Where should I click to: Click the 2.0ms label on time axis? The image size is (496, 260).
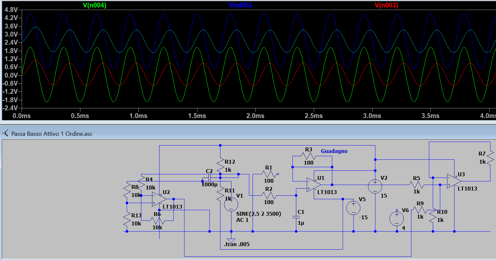(x=255, y=116)
